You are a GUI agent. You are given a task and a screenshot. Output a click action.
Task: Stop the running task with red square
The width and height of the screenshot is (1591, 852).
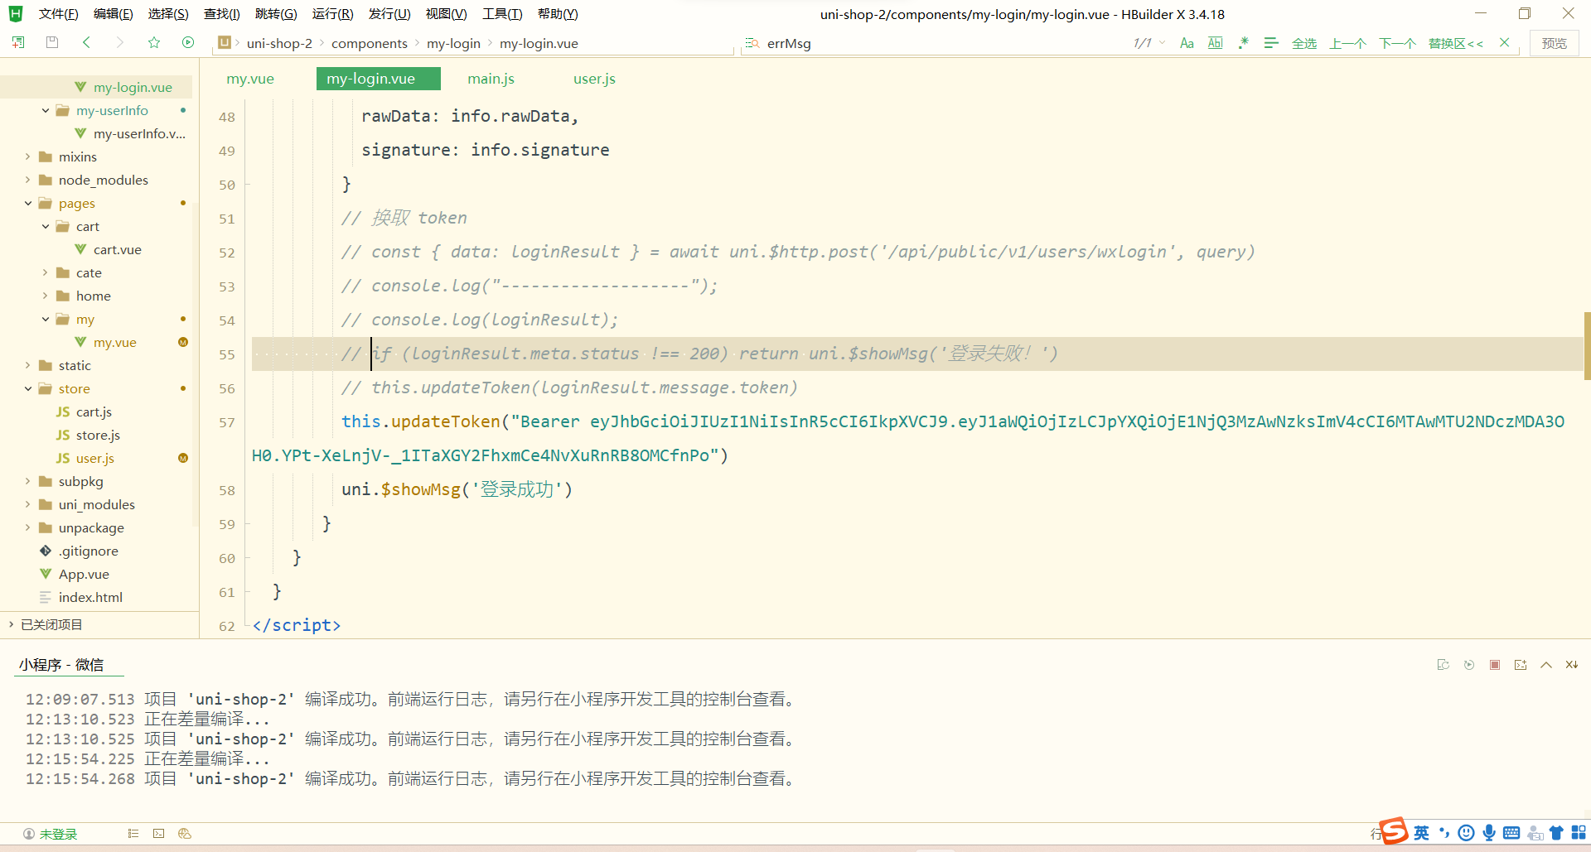pos(1495,665)
